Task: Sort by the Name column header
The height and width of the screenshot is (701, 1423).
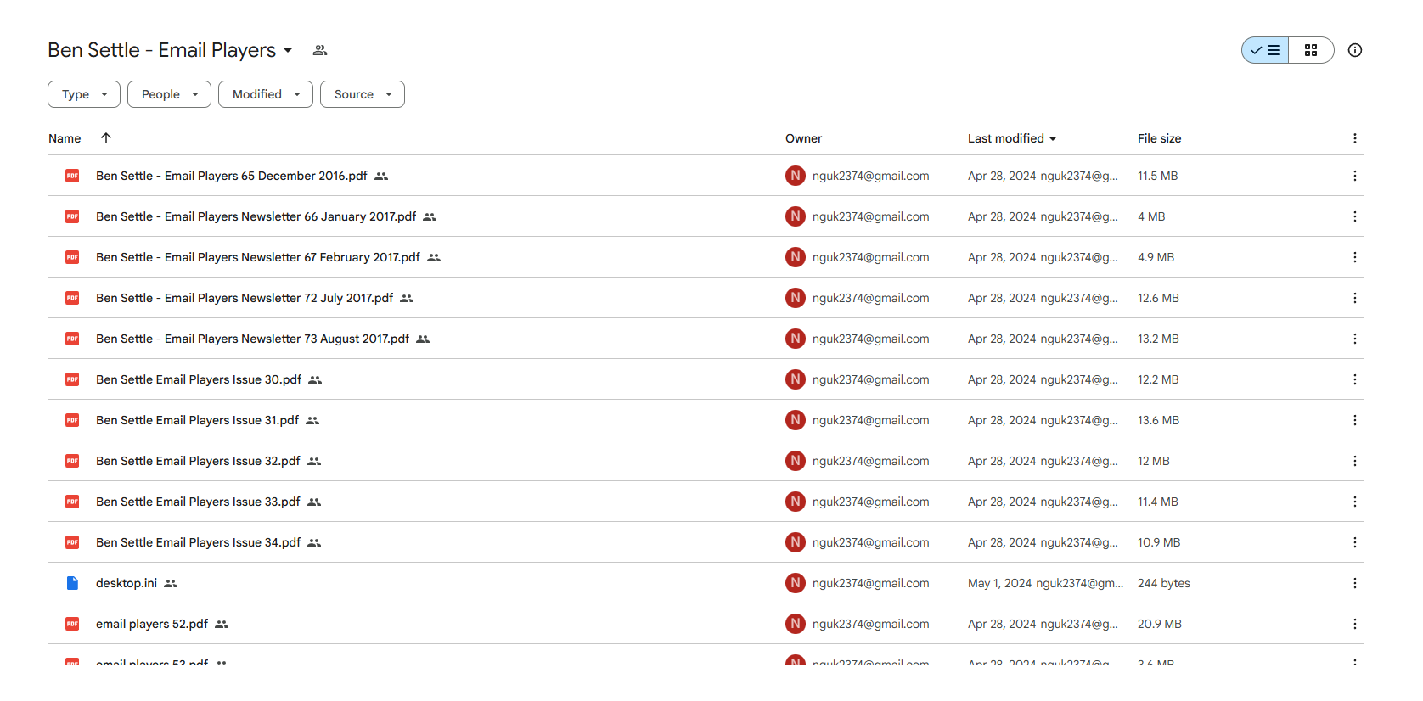Action: point(65,138)
